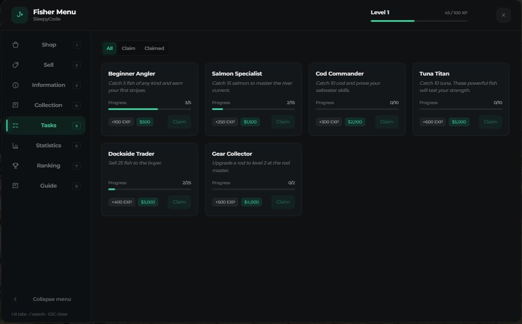This screenshot has height=324, width=522.
Task: Claim the Tuna Titan reward
Action: click(x=491, y=122)
